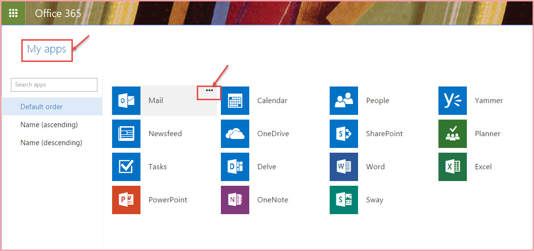Viewport: 534px width, 251px height.
Task: Select the Default order sort option
Action: click(52, 107)
